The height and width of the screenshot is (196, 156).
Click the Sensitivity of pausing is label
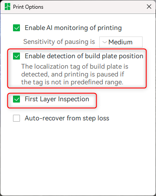point(59,42)
